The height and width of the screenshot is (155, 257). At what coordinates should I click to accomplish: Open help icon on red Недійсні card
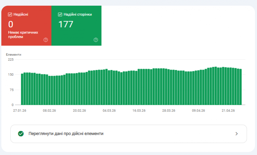pyautogui.click(x=46, y=40)
